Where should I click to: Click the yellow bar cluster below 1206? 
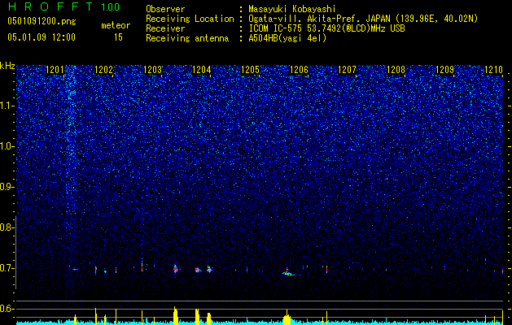[x=287, y=318]
